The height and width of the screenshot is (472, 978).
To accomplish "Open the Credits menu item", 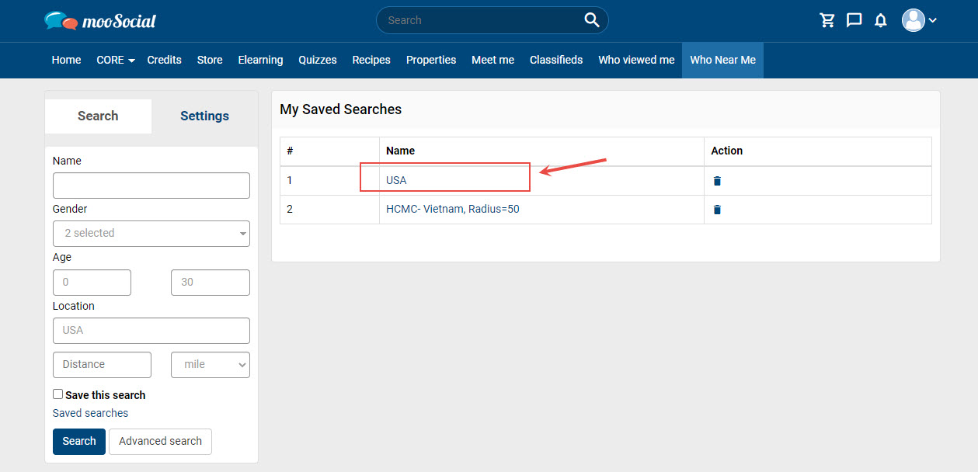I will coord(164,60).
